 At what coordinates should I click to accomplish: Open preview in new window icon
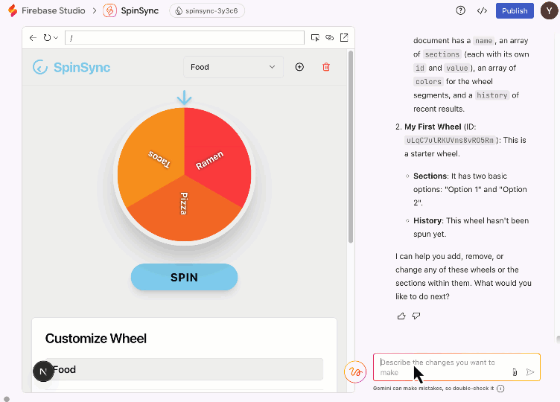344,37
